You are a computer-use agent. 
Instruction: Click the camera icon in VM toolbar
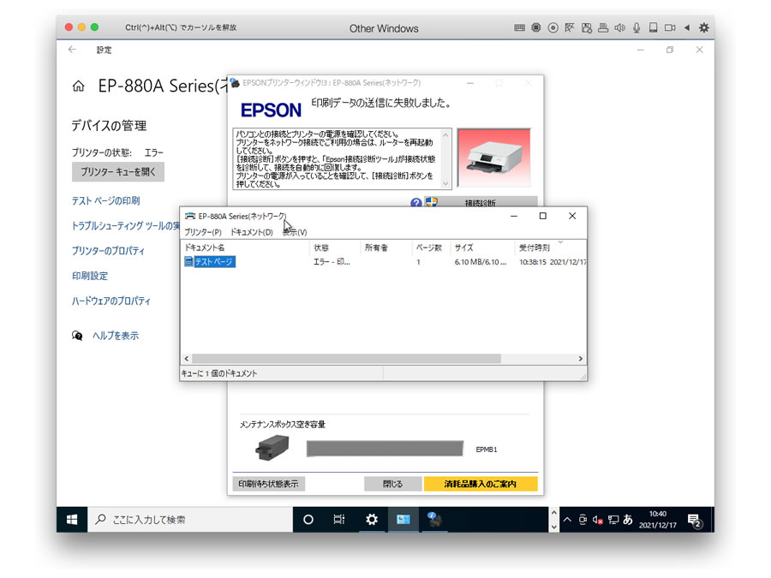point(670,28)
